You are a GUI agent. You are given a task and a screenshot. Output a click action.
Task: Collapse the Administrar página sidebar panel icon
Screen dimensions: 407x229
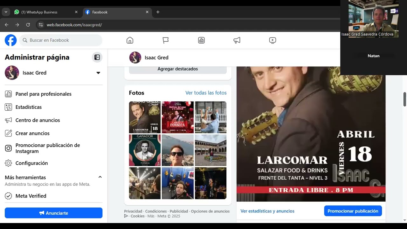click(97, 57)
